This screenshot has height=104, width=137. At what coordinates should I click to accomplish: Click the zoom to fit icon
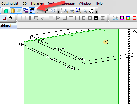point(78,11)
